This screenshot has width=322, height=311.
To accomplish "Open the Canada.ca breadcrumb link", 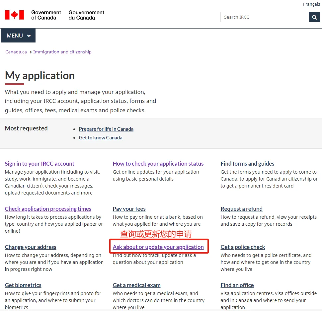I will point(16,52).
